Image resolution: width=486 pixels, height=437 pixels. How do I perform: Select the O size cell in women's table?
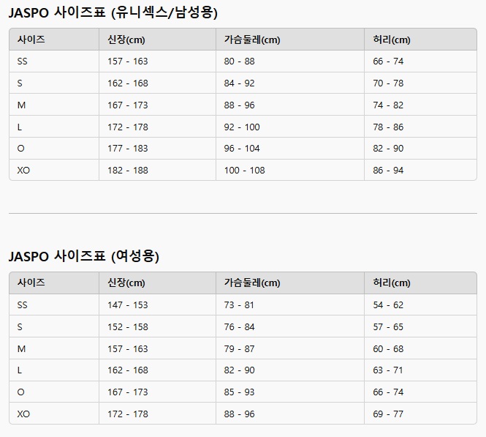pyautogui.click(x=21, y=392)
